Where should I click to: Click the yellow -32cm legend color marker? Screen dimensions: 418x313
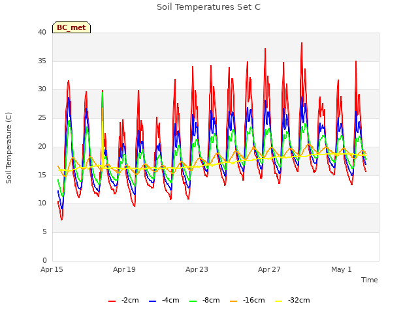click(x=278, y=301)
